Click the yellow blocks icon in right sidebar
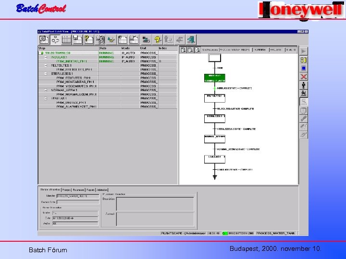The width and height of the screenshot is (346, 259). point(304,60)
